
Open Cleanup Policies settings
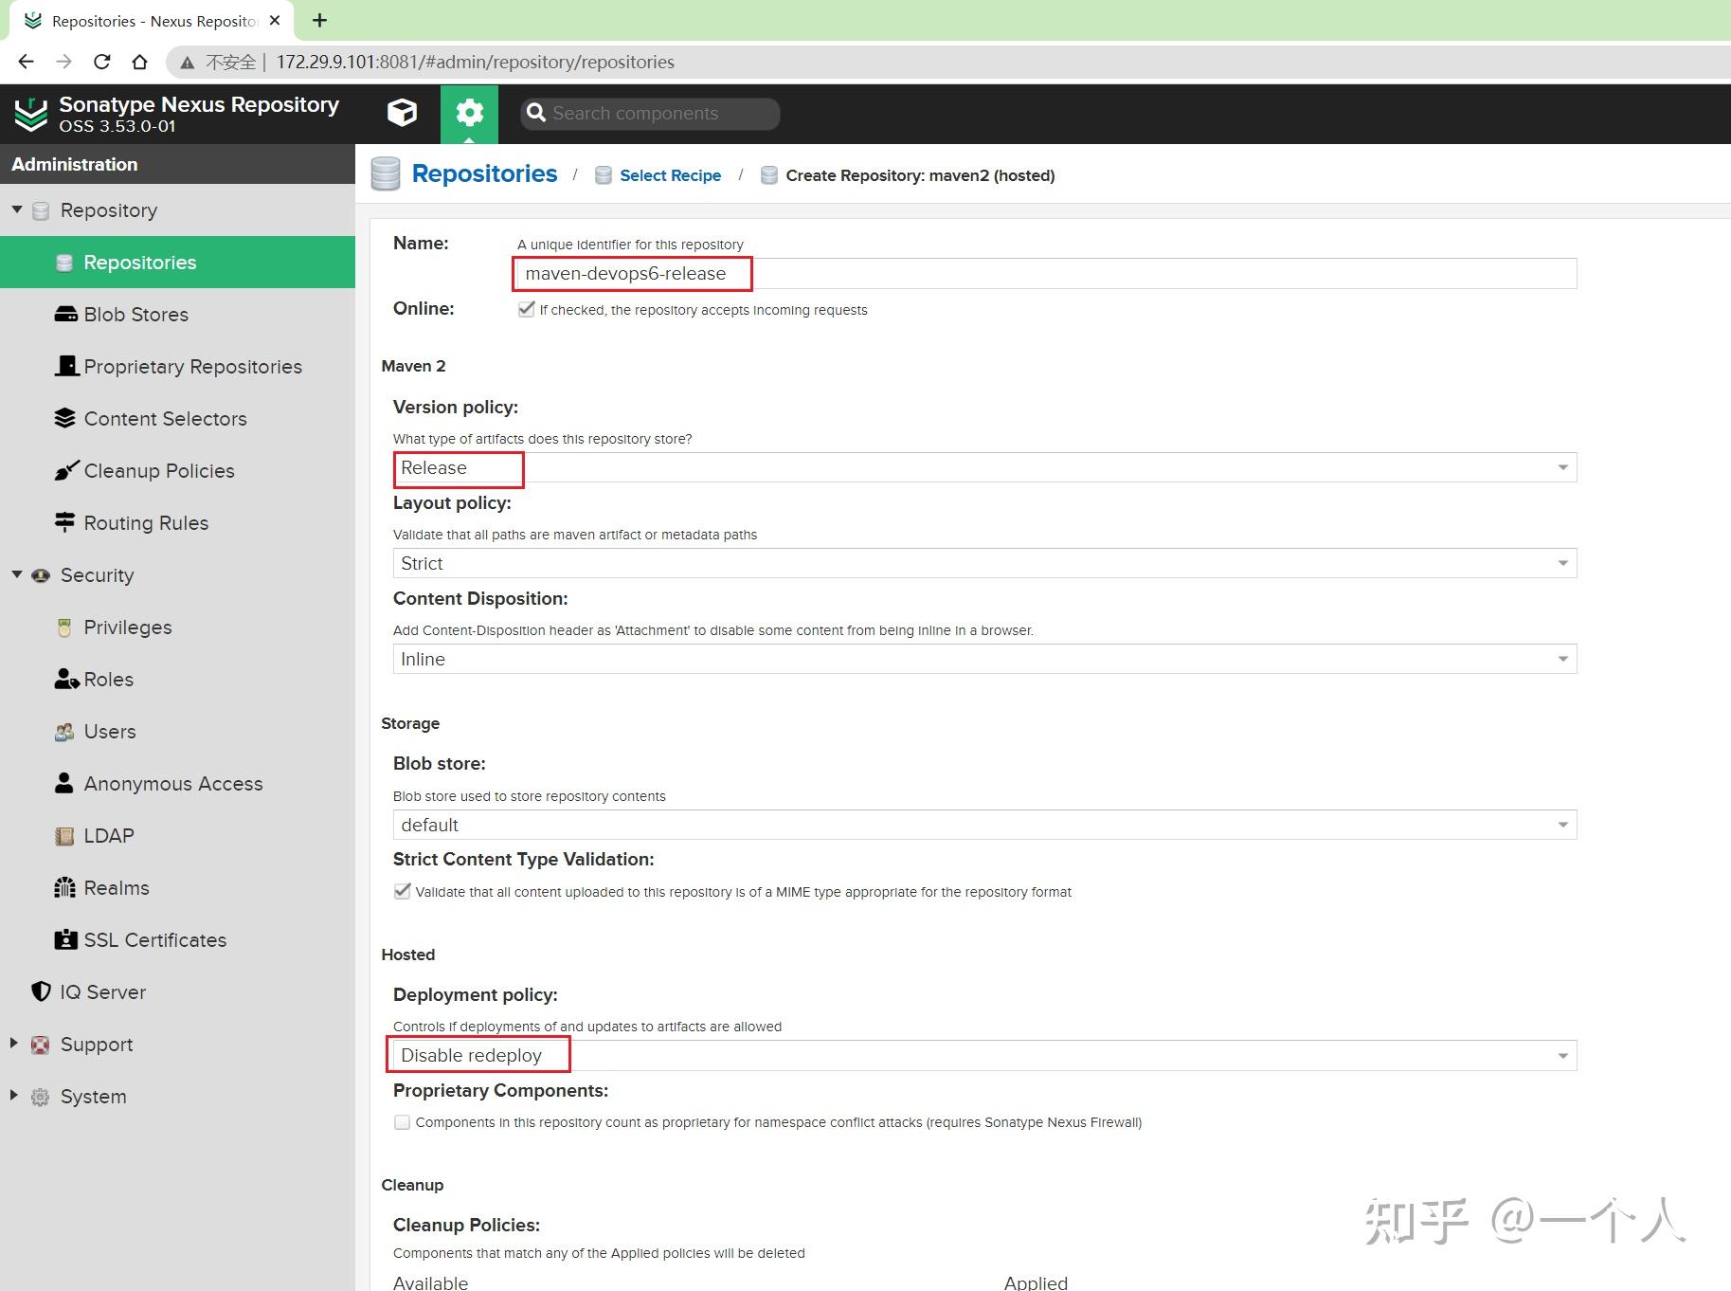click(158, 470)
